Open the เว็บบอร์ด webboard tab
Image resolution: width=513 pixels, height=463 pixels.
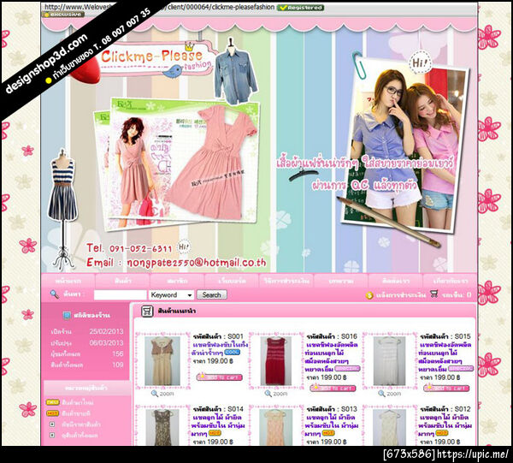click(x=232, y=281)
